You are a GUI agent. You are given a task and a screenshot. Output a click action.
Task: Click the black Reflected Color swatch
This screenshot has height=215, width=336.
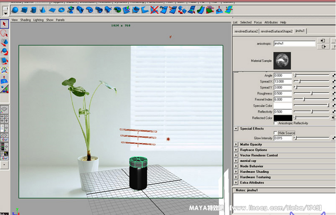[282, 118]
